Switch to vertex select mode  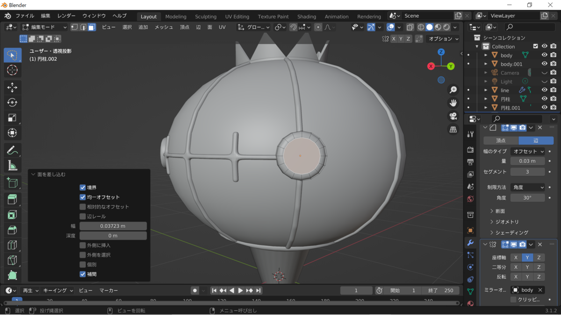(74, 27)
